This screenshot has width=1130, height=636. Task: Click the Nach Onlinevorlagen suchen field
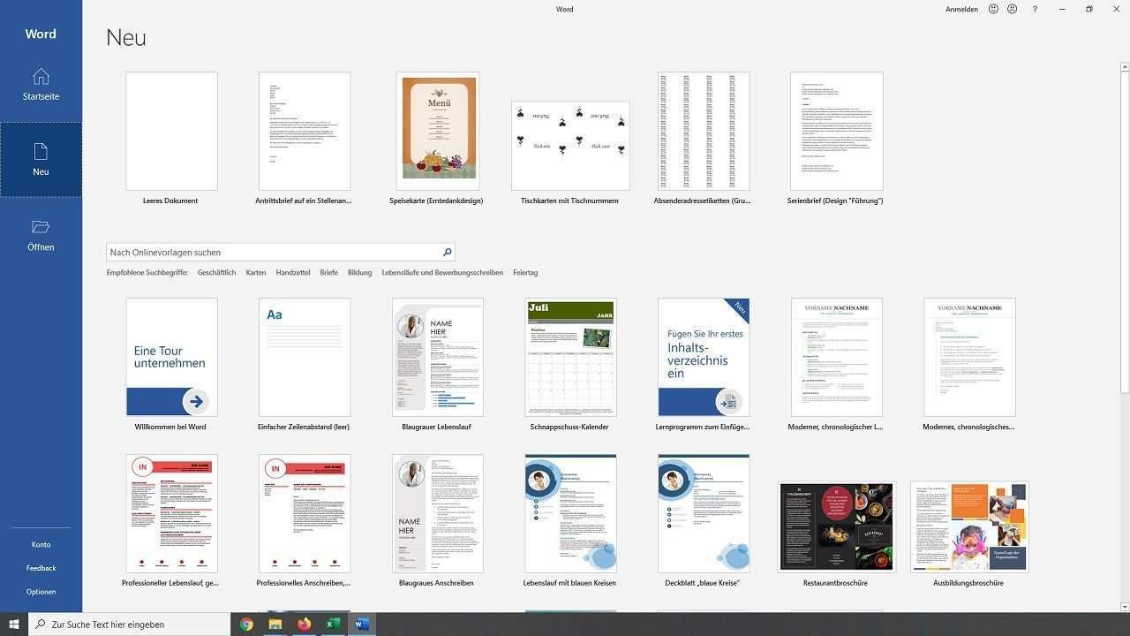(272, 253)
